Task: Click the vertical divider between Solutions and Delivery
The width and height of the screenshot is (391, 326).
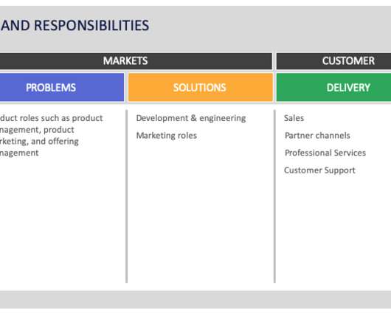Action: pyautogui.click(x=274, y=196)
